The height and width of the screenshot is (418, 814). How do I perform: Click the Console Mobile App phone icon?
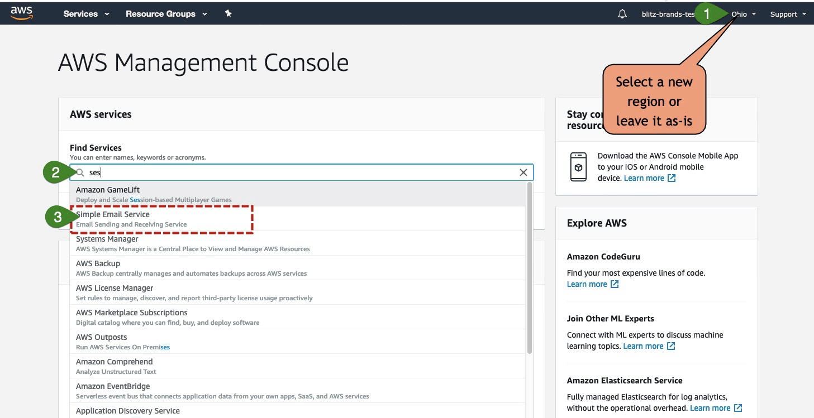tap(578, 166)
